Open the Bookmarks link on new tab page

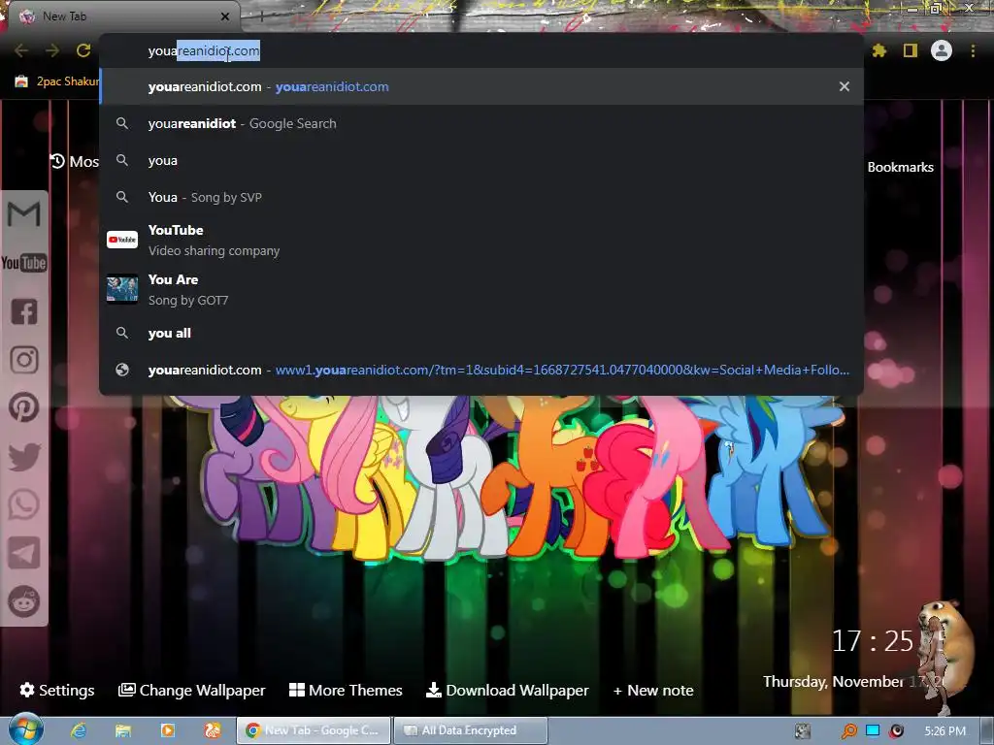[900, 167]
